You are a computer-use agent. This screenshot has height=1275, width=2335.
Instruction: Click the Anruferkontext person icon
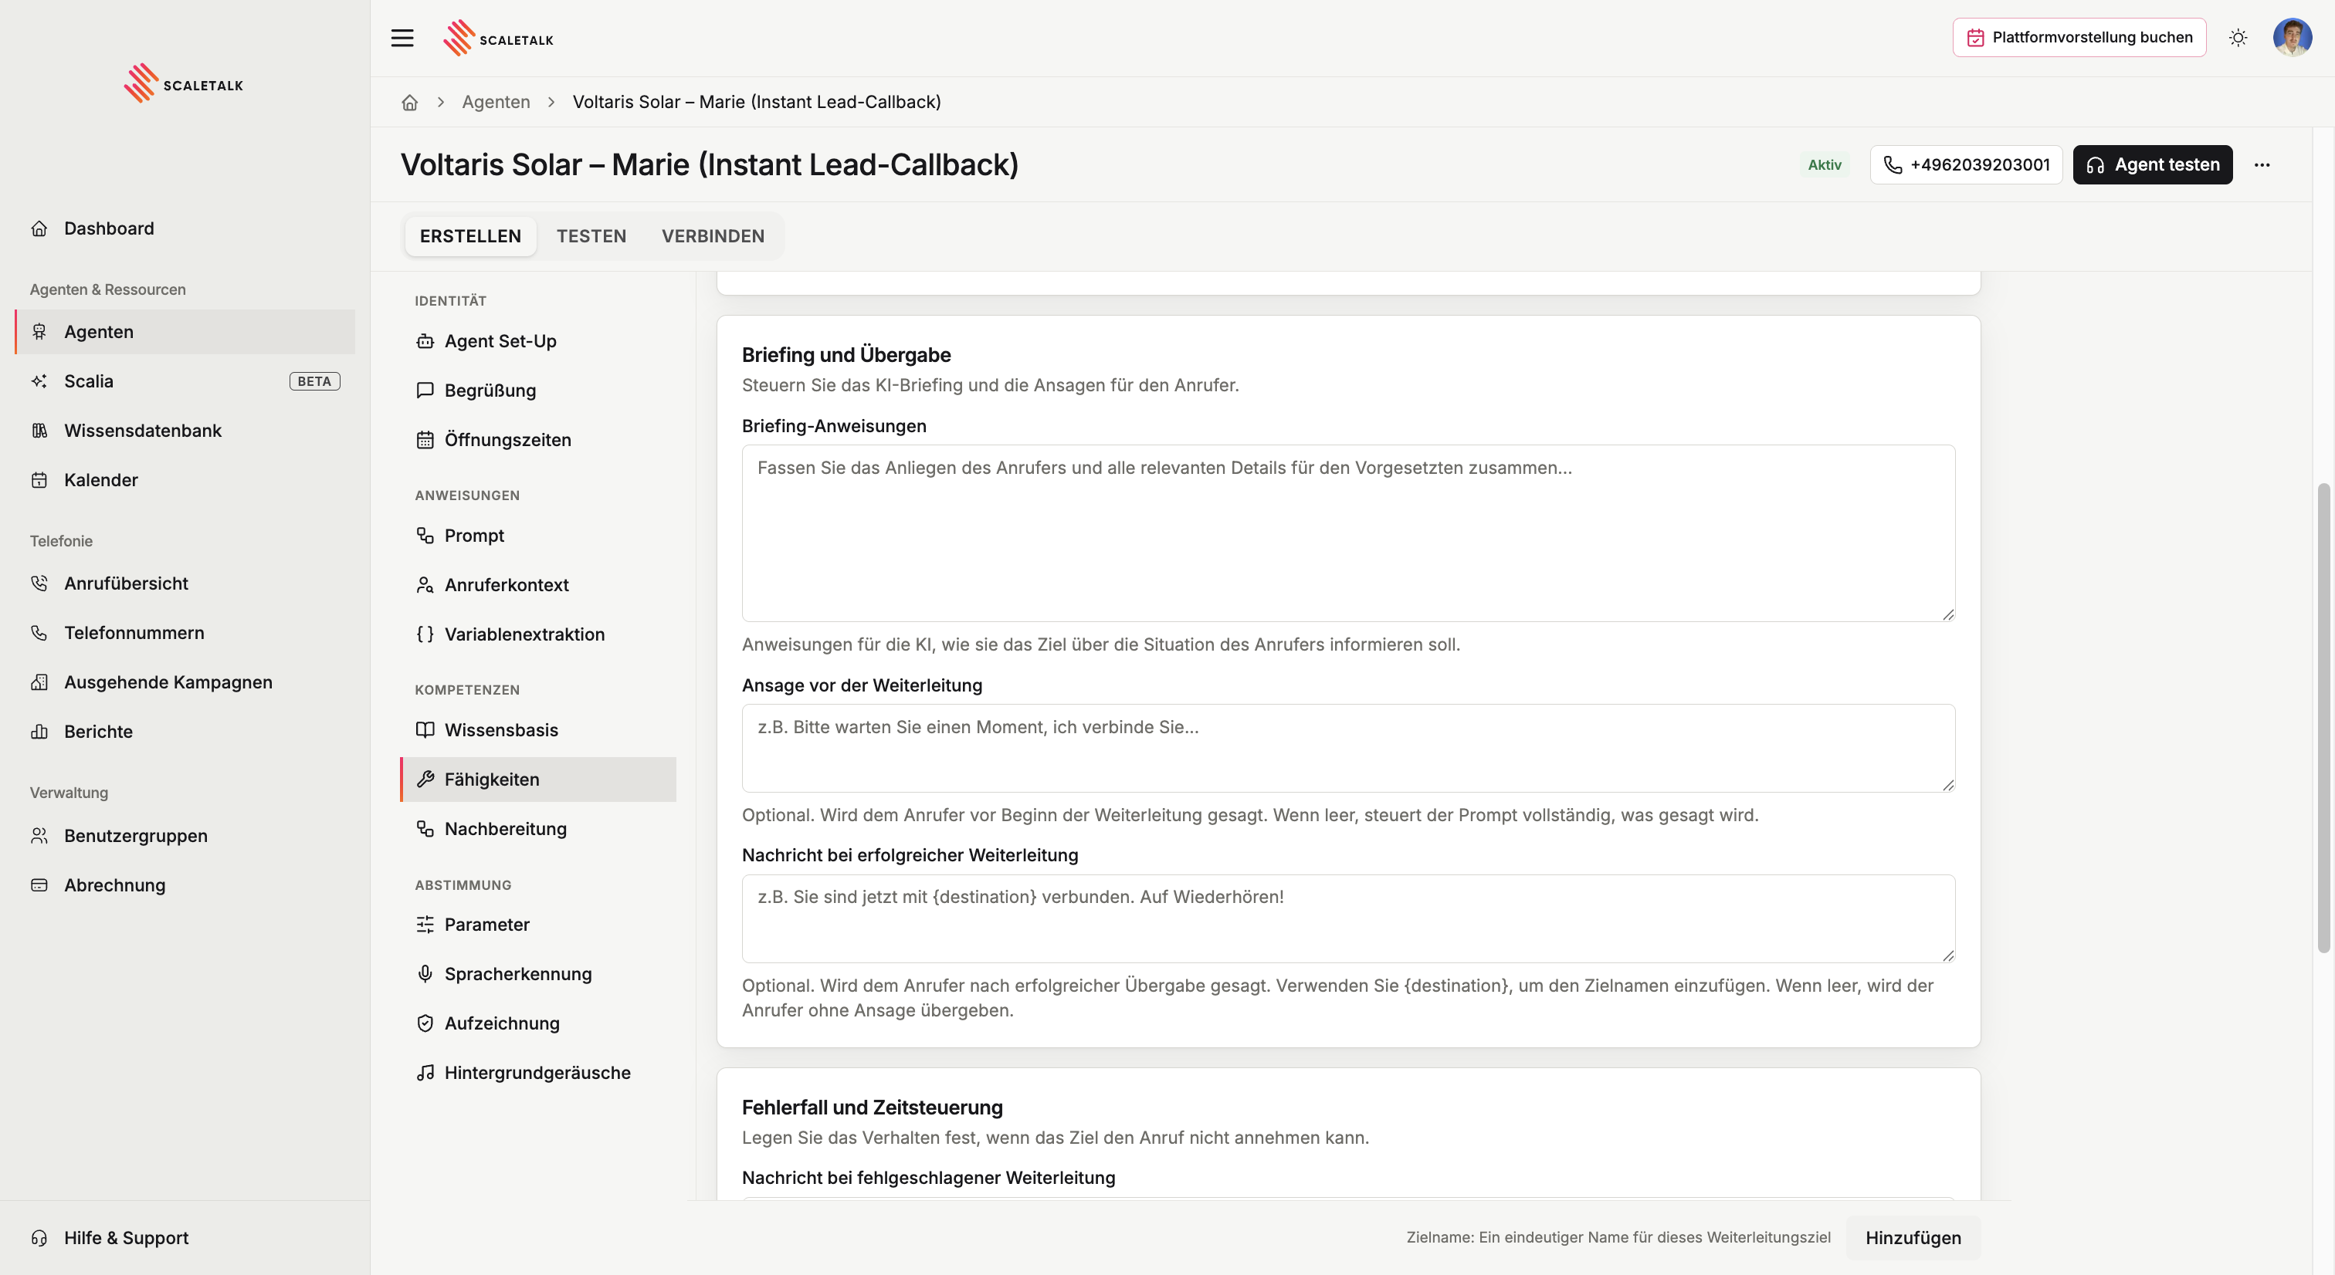click(x=425, y=585)
